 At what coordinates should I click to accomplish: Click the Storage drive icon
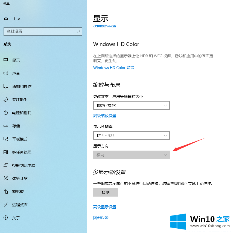6,126
